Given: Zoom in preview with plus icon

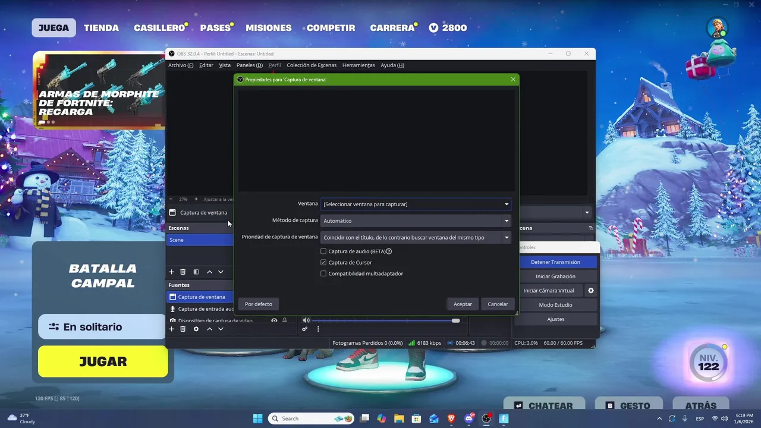Looking at the screenshot, I should click(196, 199).
